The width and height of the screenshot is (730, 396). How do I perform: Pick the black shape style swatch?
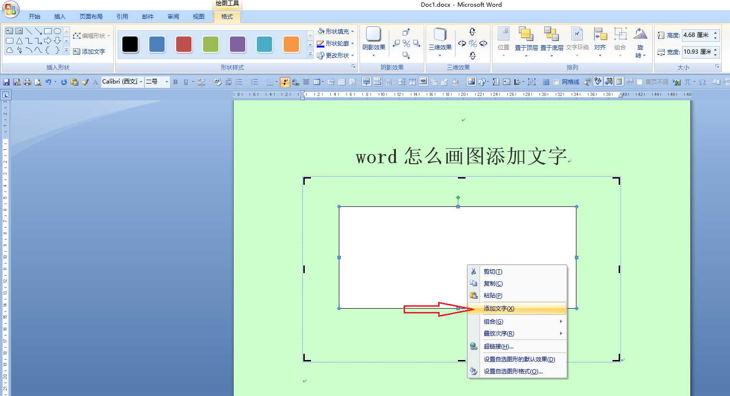pos(130,44)
